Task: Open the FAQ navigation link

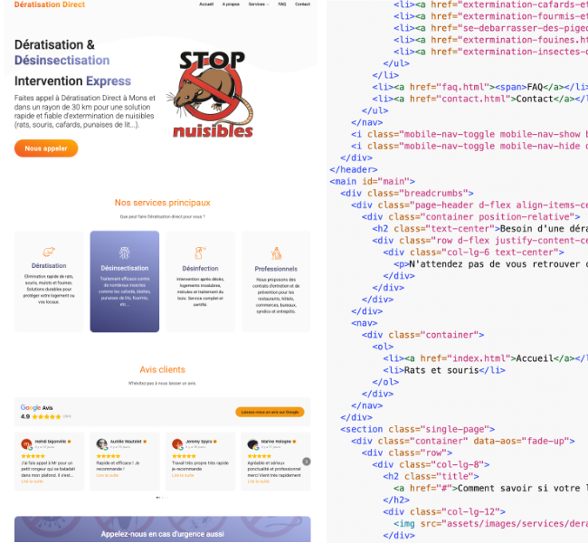Action: point(282,5)
